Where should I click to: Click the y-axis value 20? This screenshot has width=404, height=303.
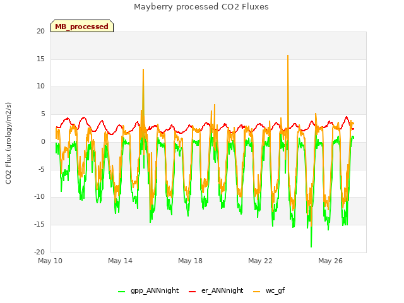[x=40, y=32]
